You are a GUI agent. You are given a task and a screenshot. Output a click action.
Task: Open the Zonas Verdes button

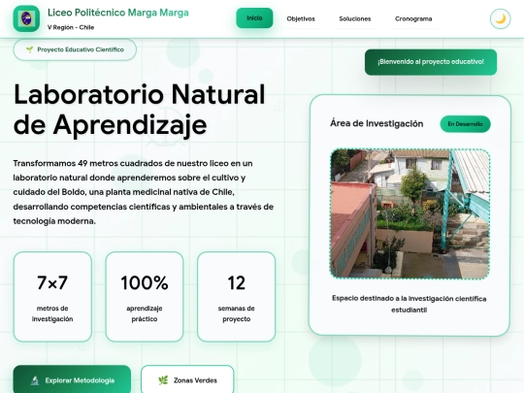187,380
